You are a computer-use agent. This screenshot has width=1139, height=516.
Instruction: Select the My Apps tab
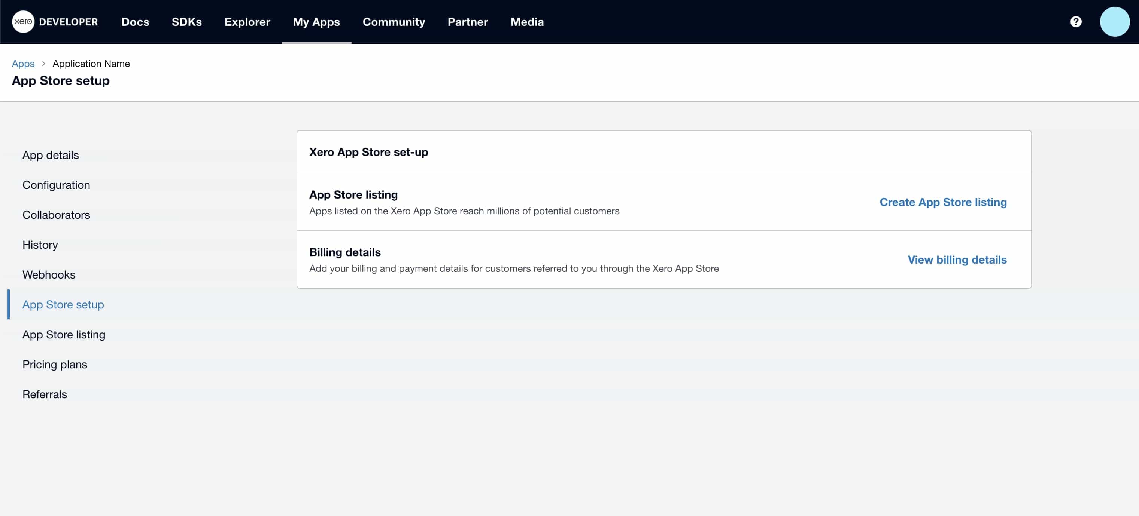click(316, 22)
